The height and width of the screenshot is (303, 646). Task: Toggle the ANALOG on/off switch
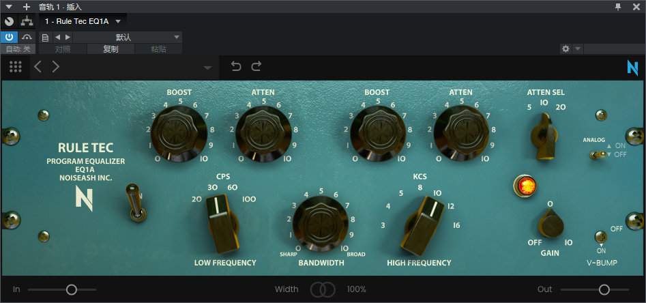598,155
